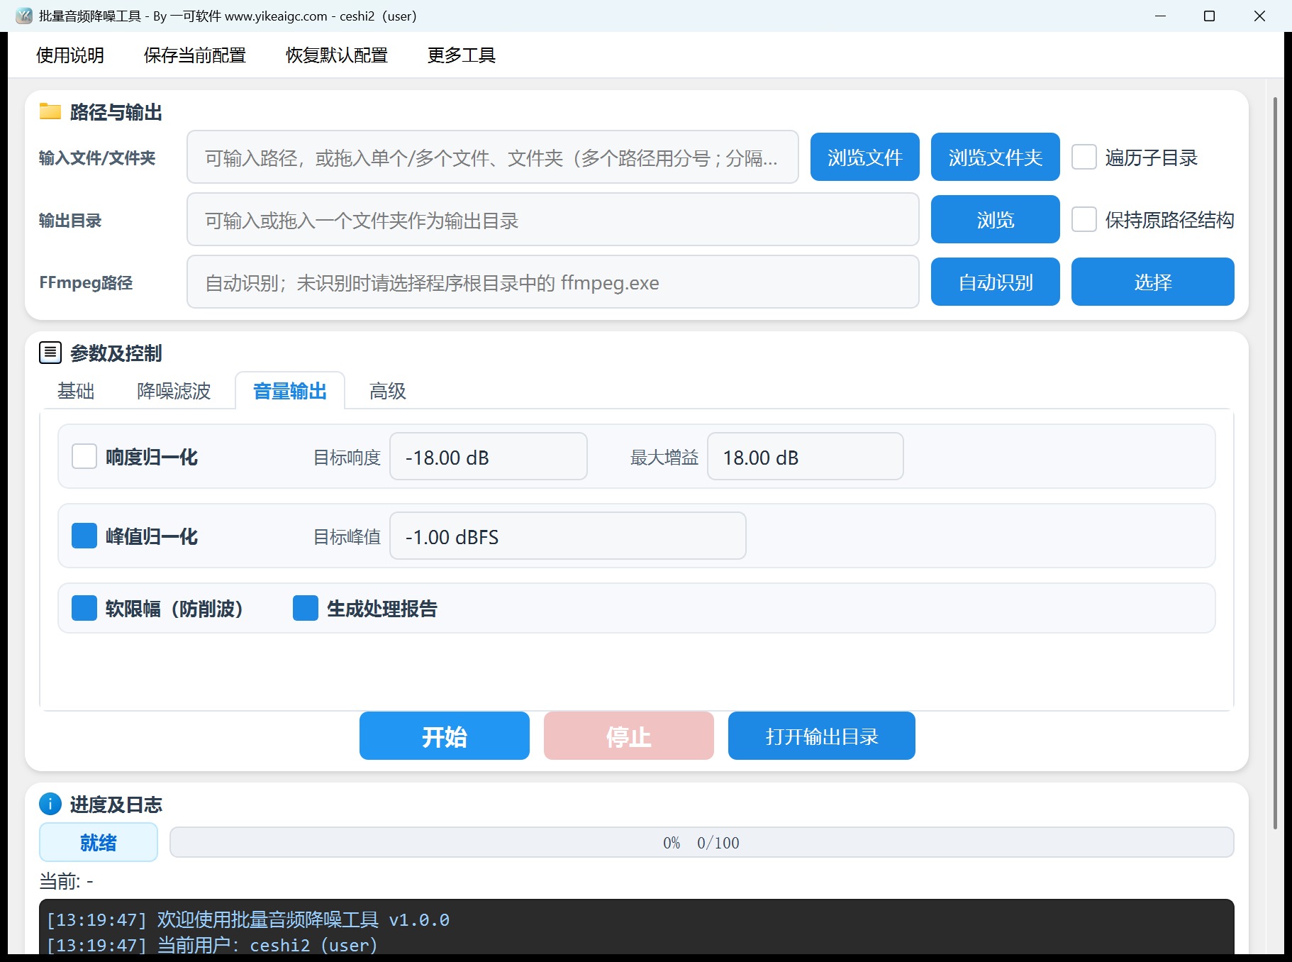The image size is (1292, 962).
Task: Click 打开输出目录 button
Action: point(822,736)
